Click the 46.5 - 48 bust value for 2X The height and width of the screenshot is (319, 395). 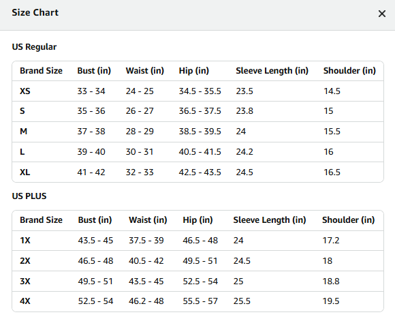tap(95, 261)
